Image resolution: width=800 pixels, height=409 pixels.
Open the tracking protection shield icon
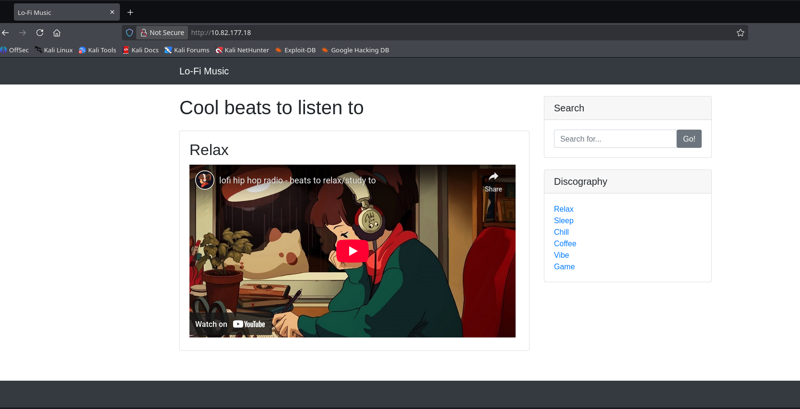pyautogui.click(x=129, y=33)
